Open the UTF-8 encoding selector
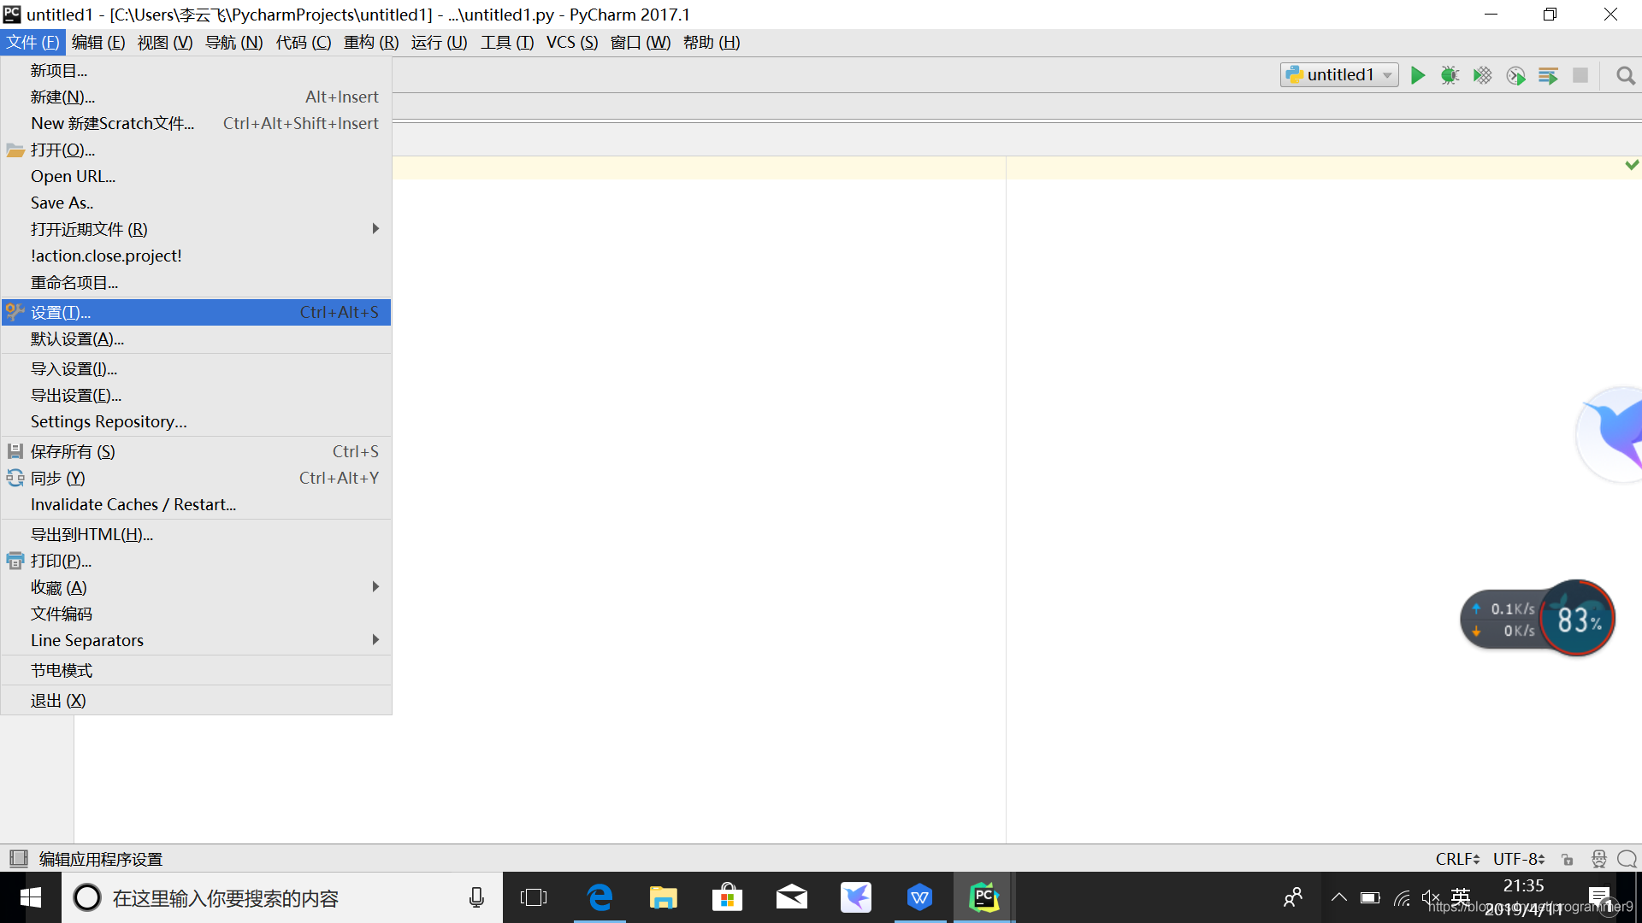The height and width of the screenshot is (923, 1642). pyautogui.click(x=1519, y=859)
